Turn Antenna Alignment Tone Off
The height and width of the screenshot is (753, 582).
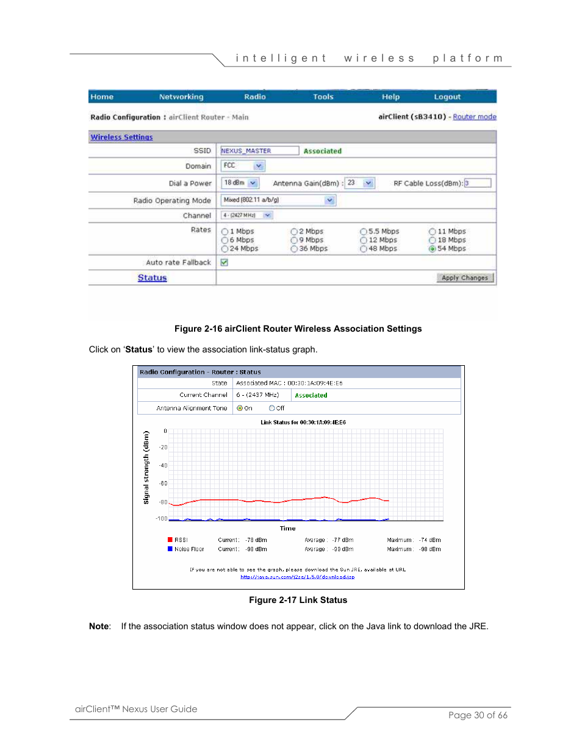click(x=272, y=409)
